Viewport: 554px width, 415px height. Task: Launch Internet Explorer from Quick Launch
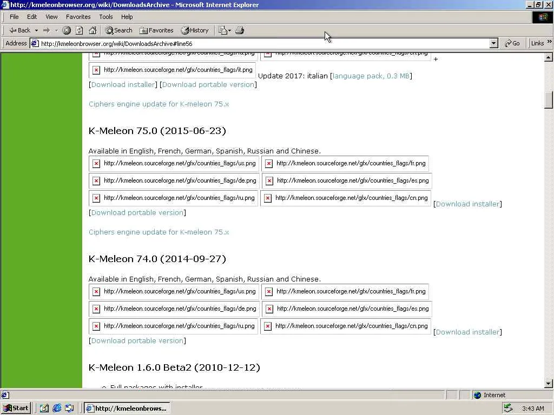56,409
